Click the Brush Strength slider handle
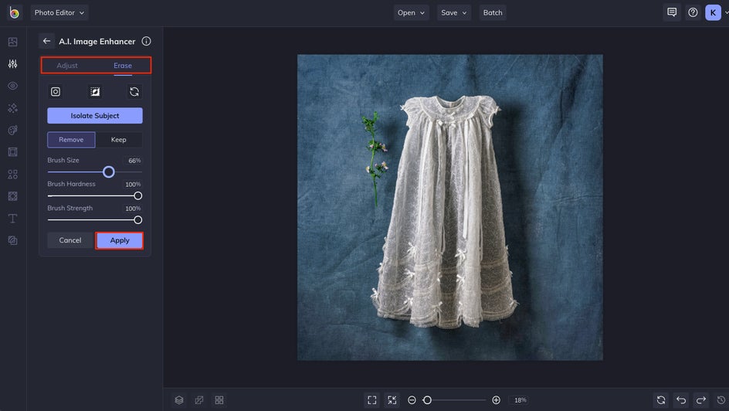729x411 pixels. [x=138, y=220]
